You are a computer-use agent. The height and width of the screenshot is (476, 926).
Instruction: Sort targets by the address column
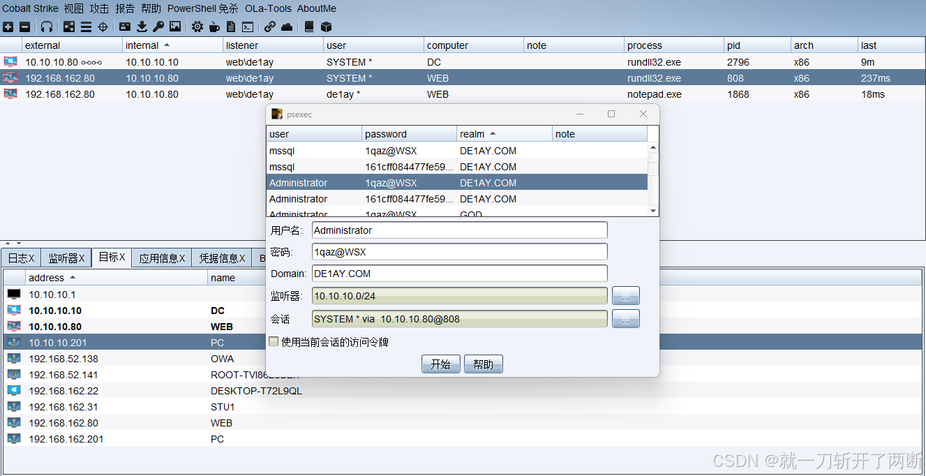coord(117,278)
